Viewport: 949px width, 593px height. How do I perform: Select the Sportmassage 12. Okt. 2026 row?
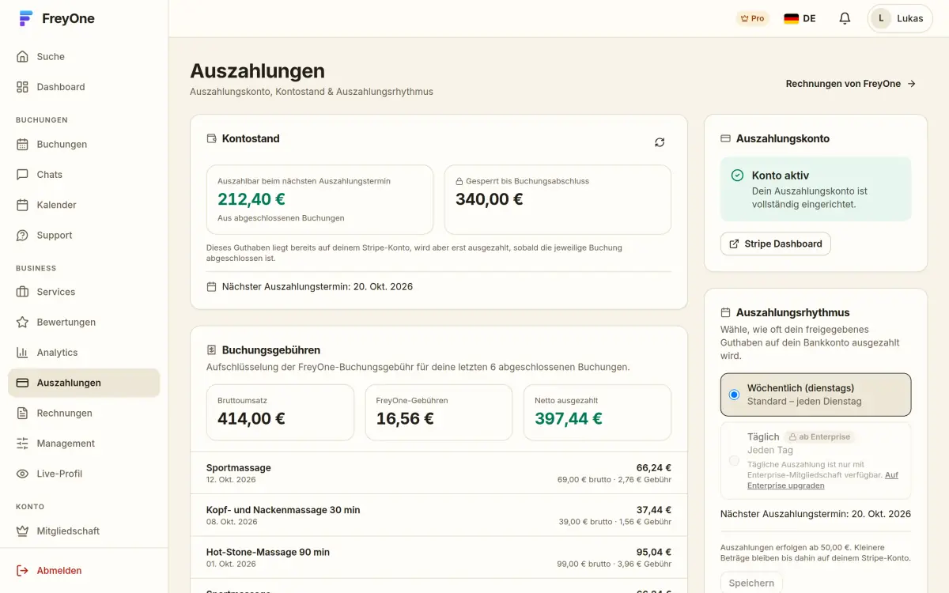click(439, 474)
